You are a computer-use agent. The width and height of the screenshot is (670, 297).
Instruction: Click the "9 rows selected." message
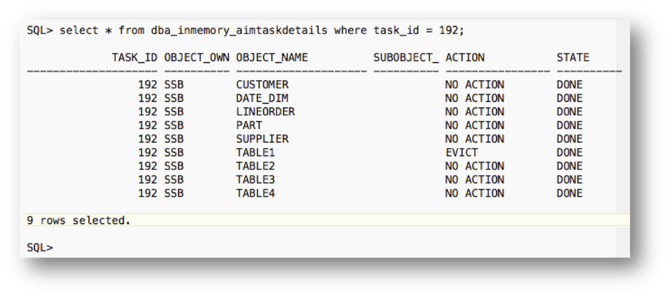tap(78, 221)
